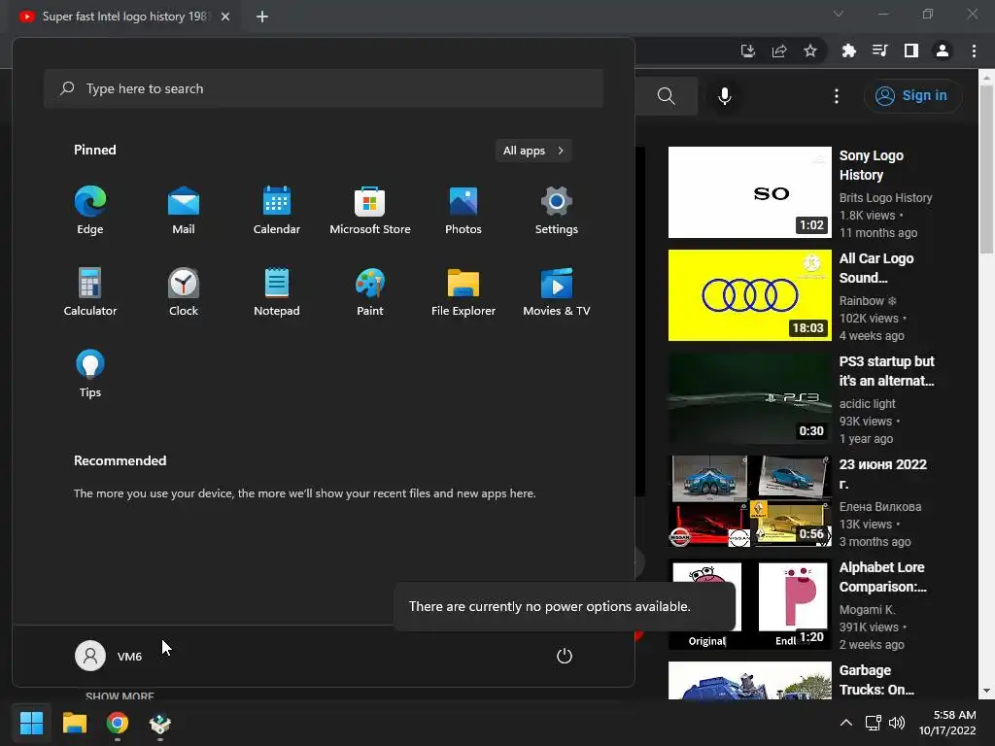Click the Sign in button on YouTube
The image size is (995, 746).
coord(911,96)
